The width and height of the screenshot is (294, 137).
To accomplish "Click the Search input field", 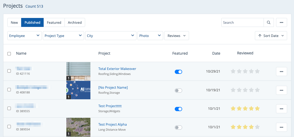I will click(242, 22).
